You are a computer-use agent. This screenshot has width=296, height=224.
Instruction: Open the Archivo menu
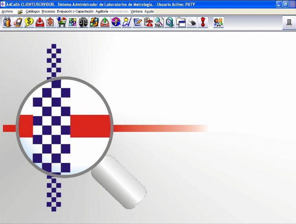point(7,11)
